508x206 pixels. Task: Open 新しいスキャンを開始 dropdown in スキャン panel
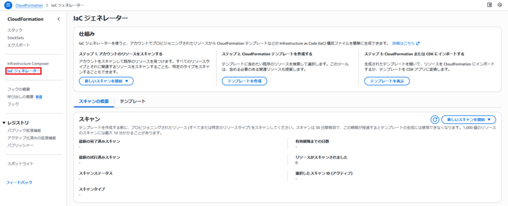[x=469, y=120]
